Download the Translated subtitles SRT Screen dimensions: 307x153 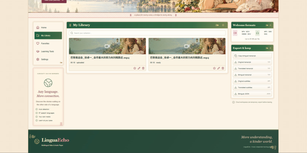252,87
